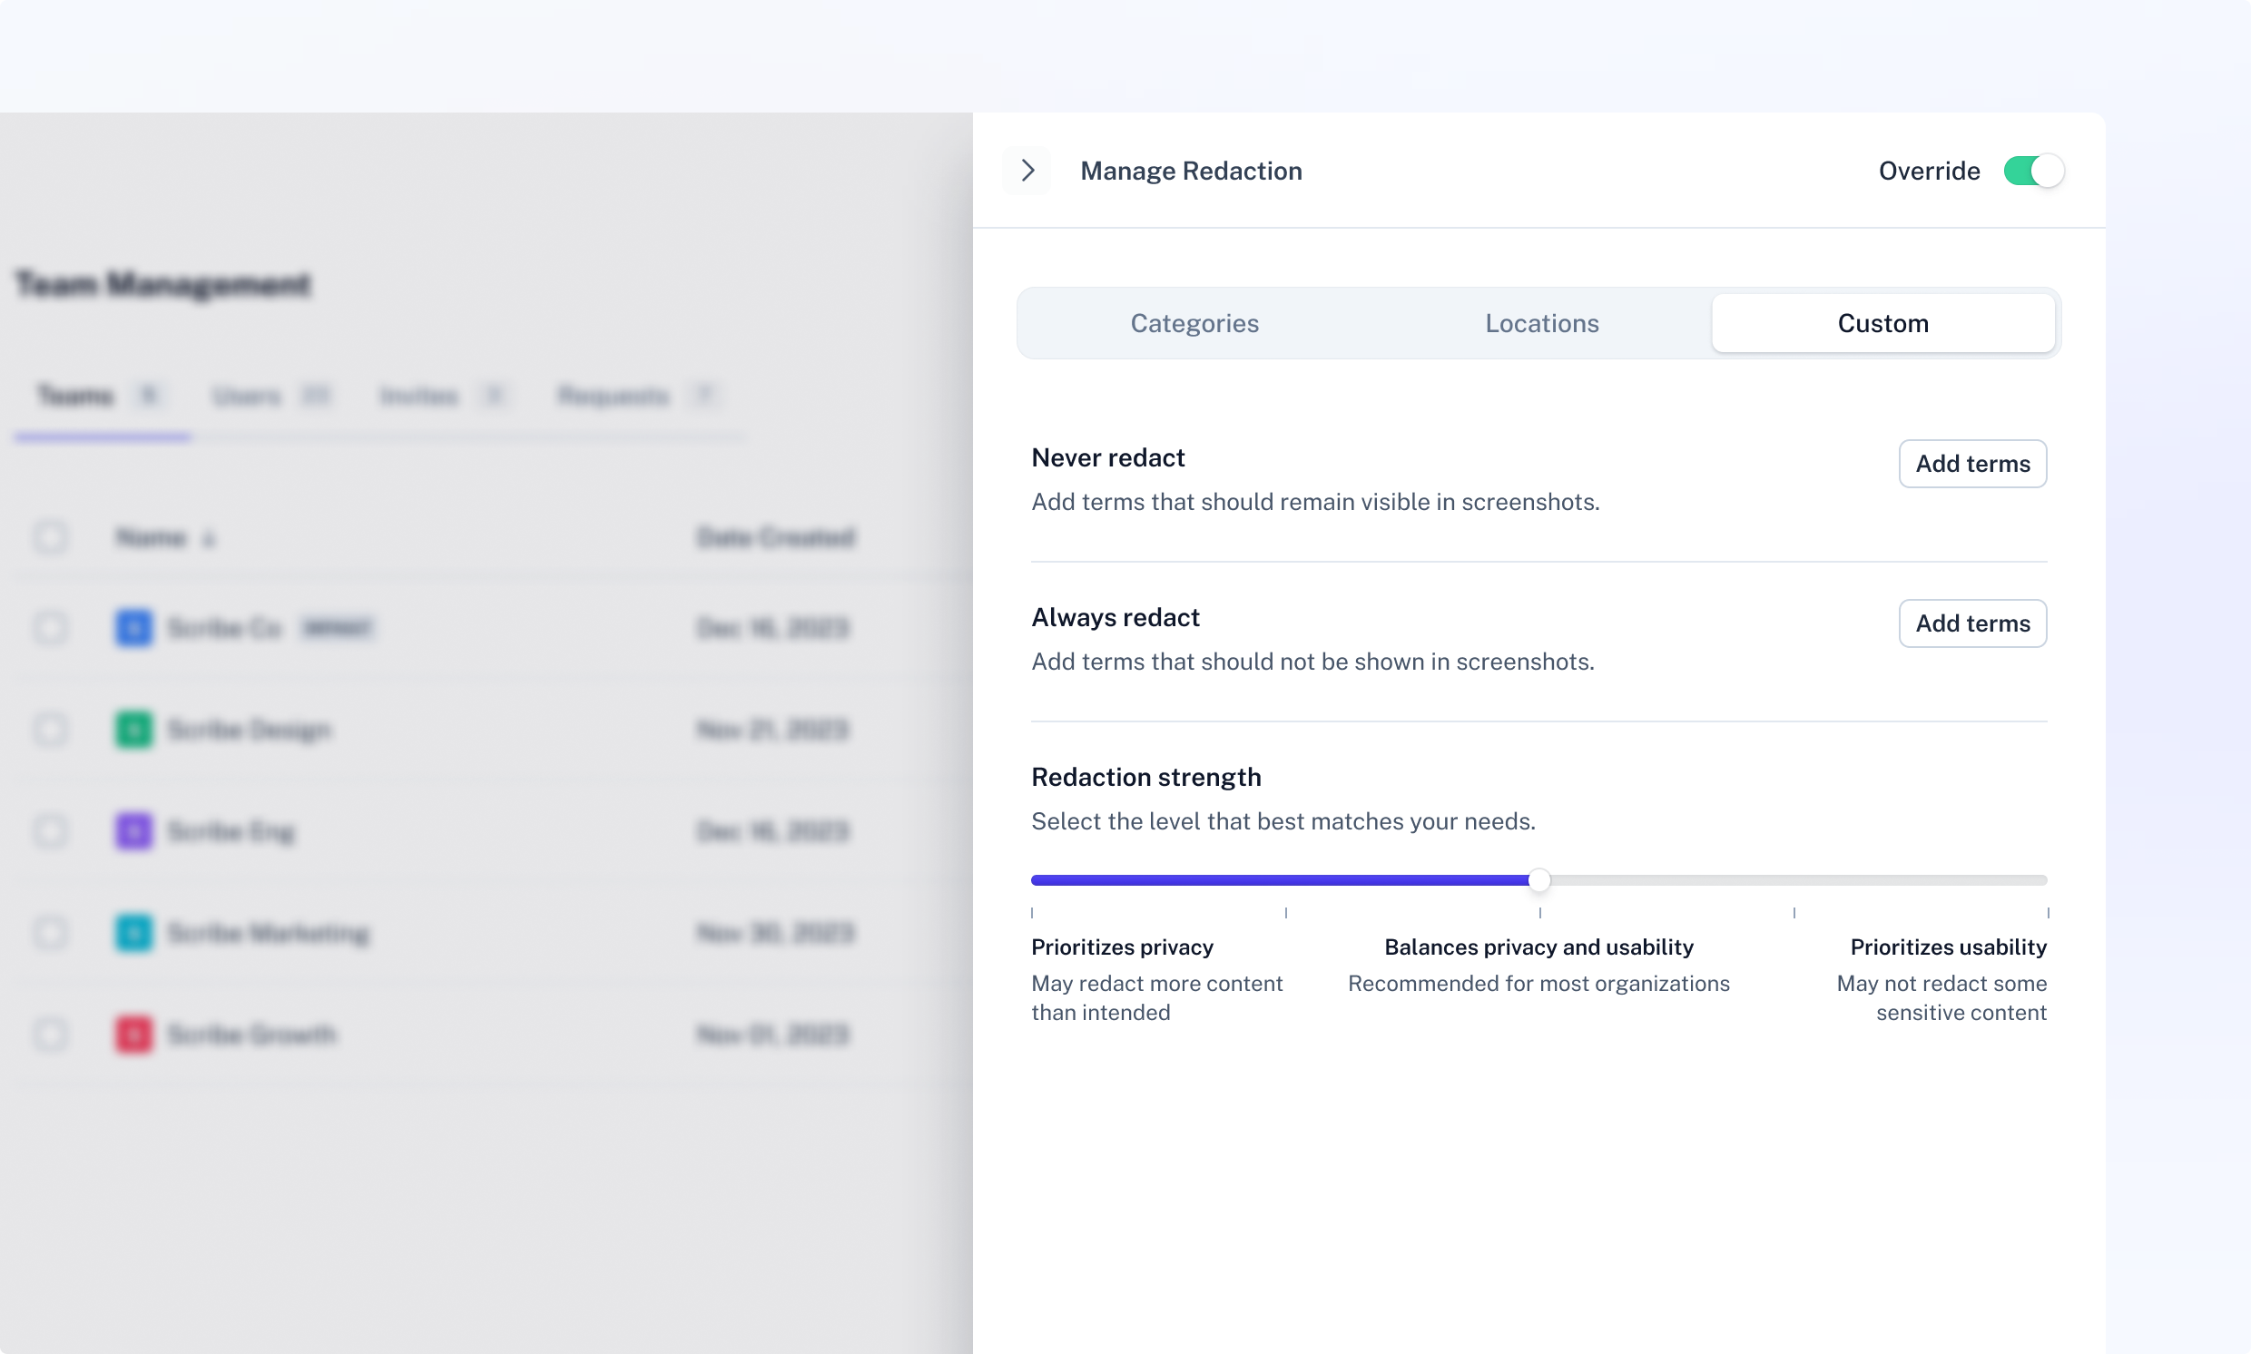Click the blue Scribe Co team icon

click(x=134, y=628)
